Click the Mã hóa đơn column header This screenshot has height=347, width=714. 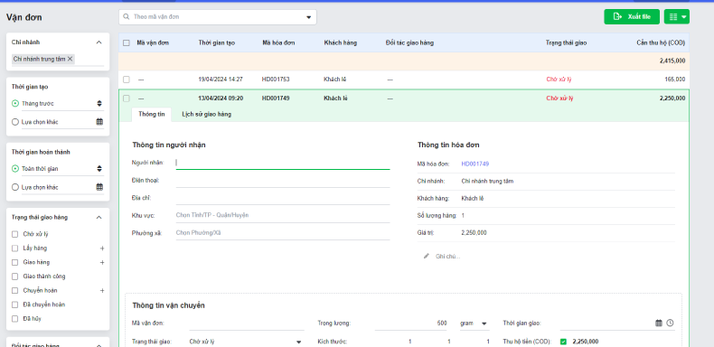[278, 42]
